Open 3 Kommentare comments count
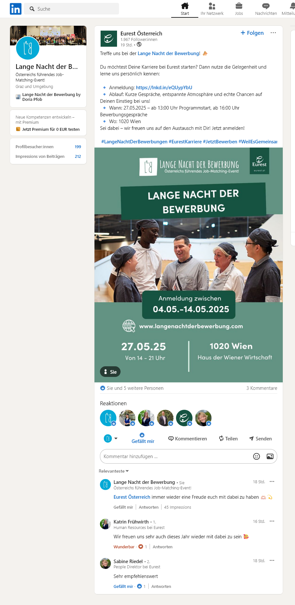 [x=262, y=388]
